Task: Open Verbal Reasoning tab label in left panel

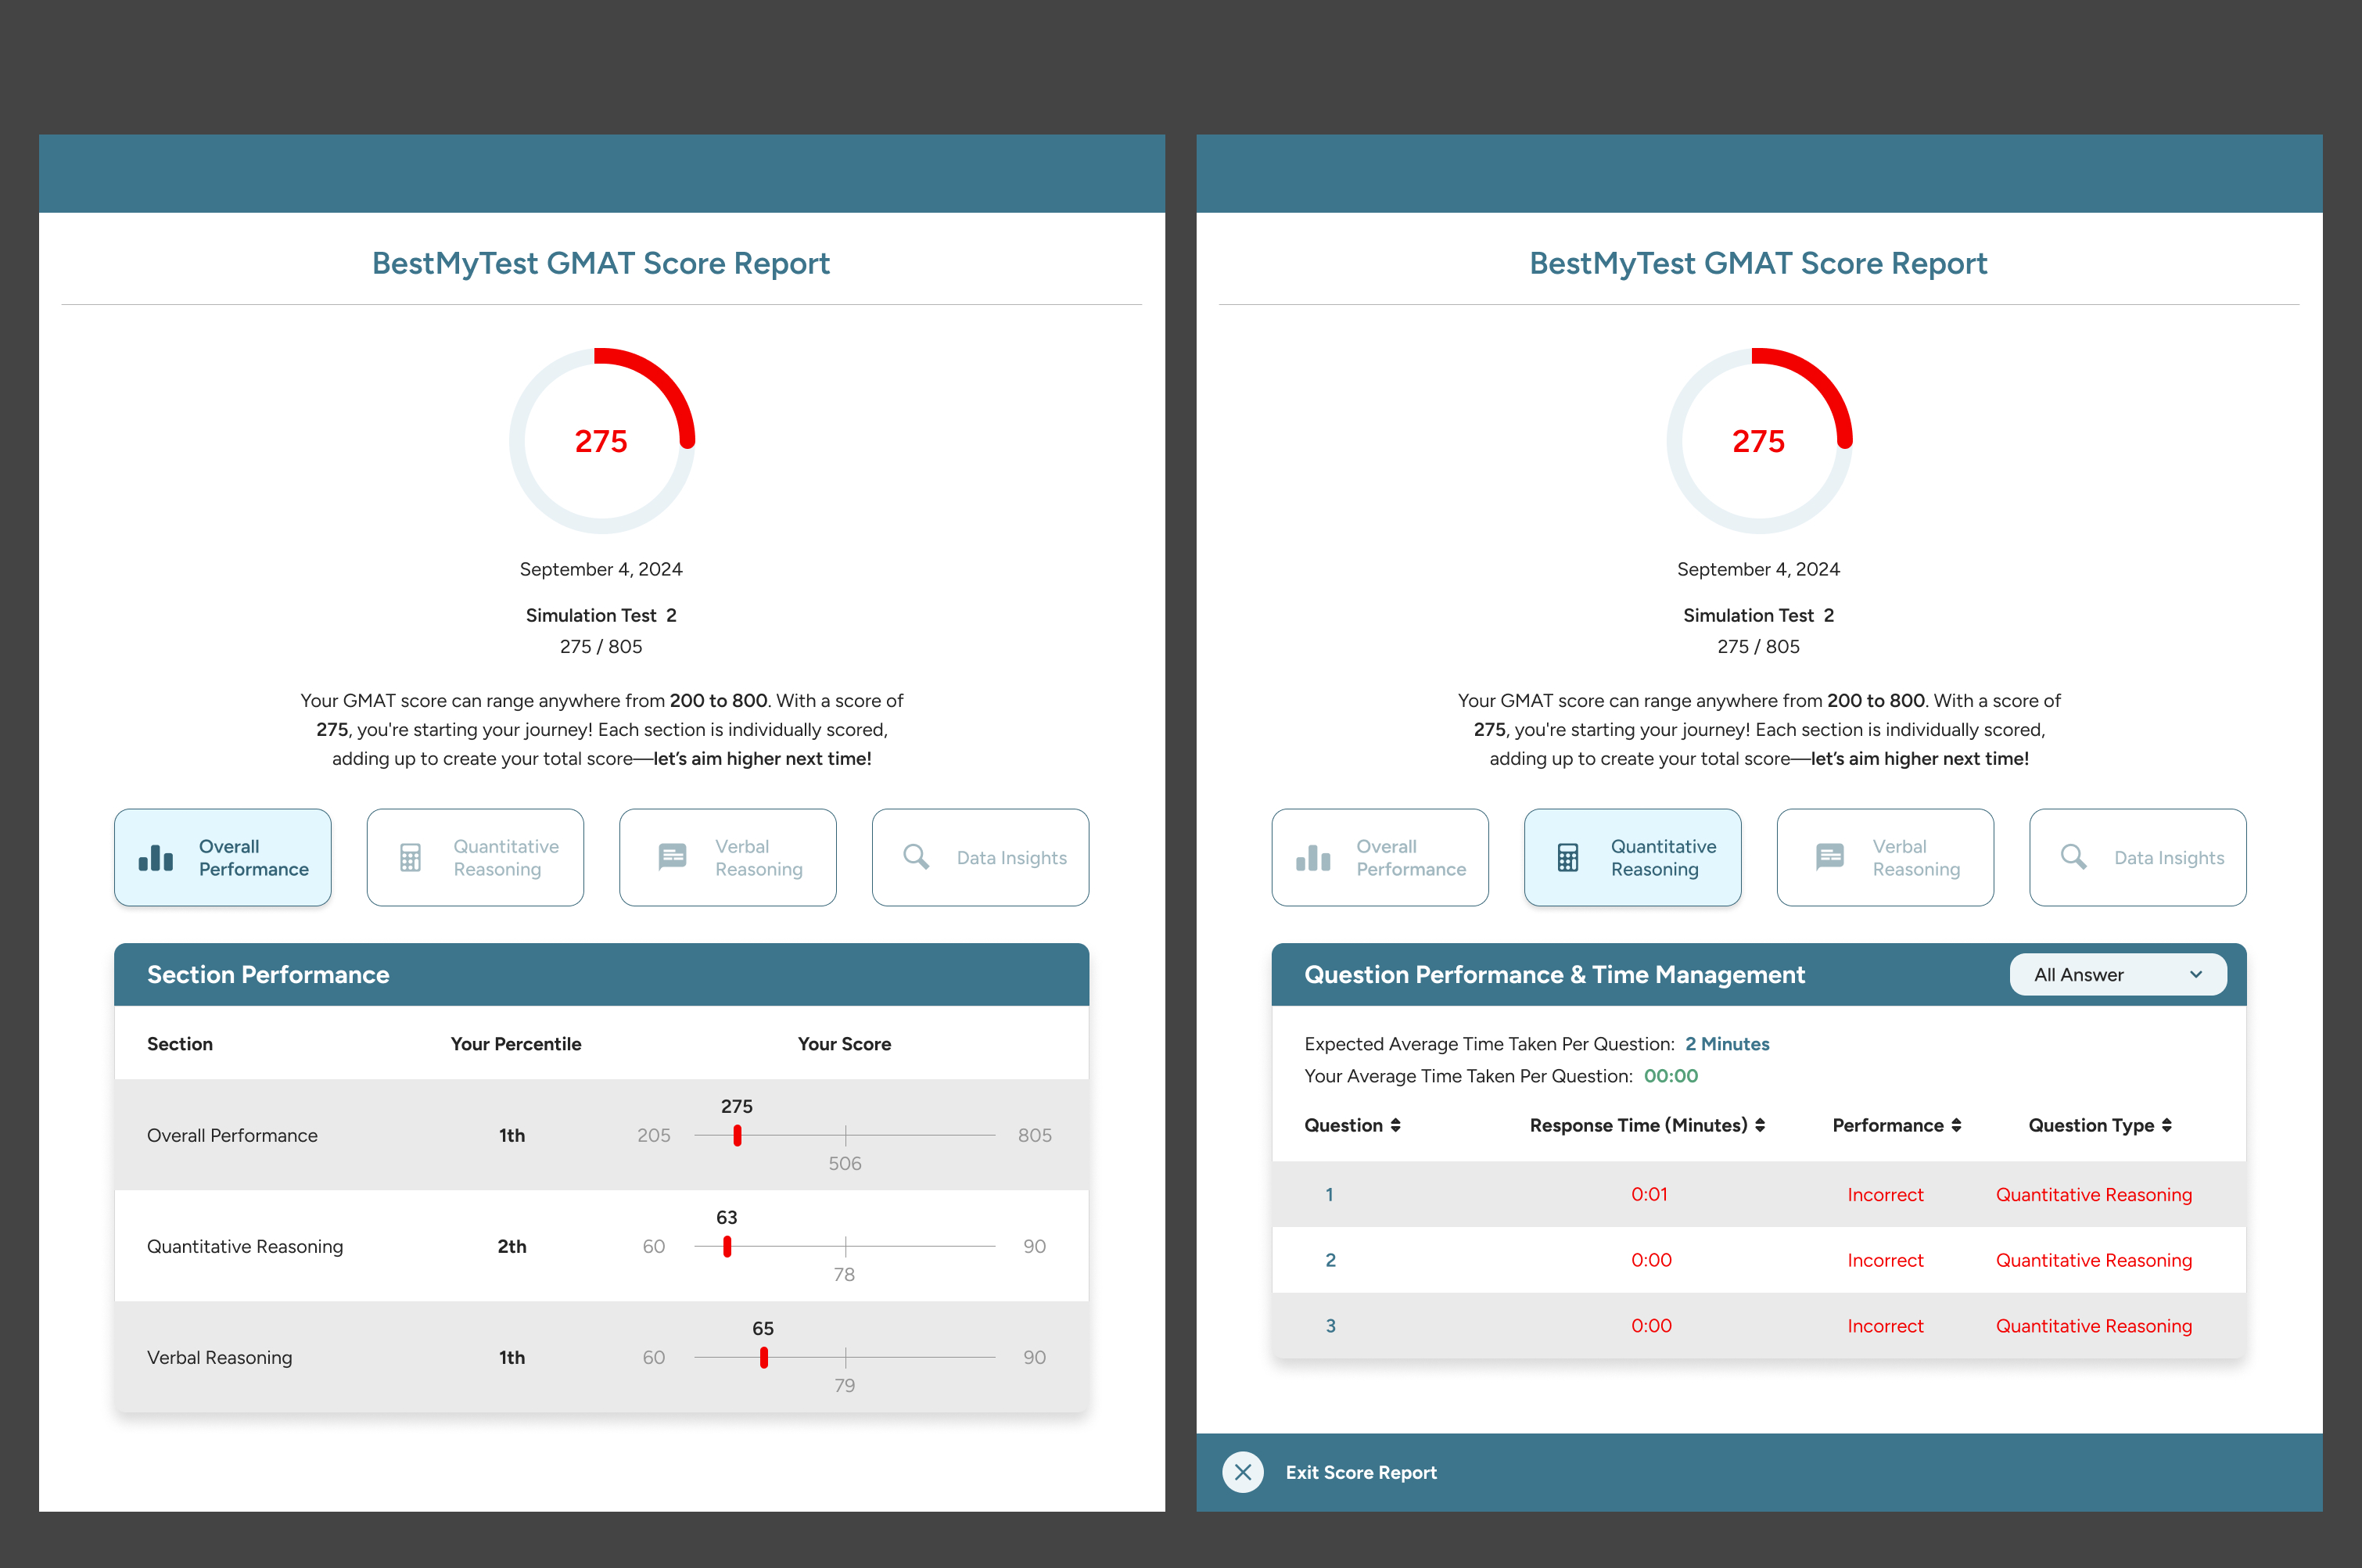Action: [x=759, y=858]
